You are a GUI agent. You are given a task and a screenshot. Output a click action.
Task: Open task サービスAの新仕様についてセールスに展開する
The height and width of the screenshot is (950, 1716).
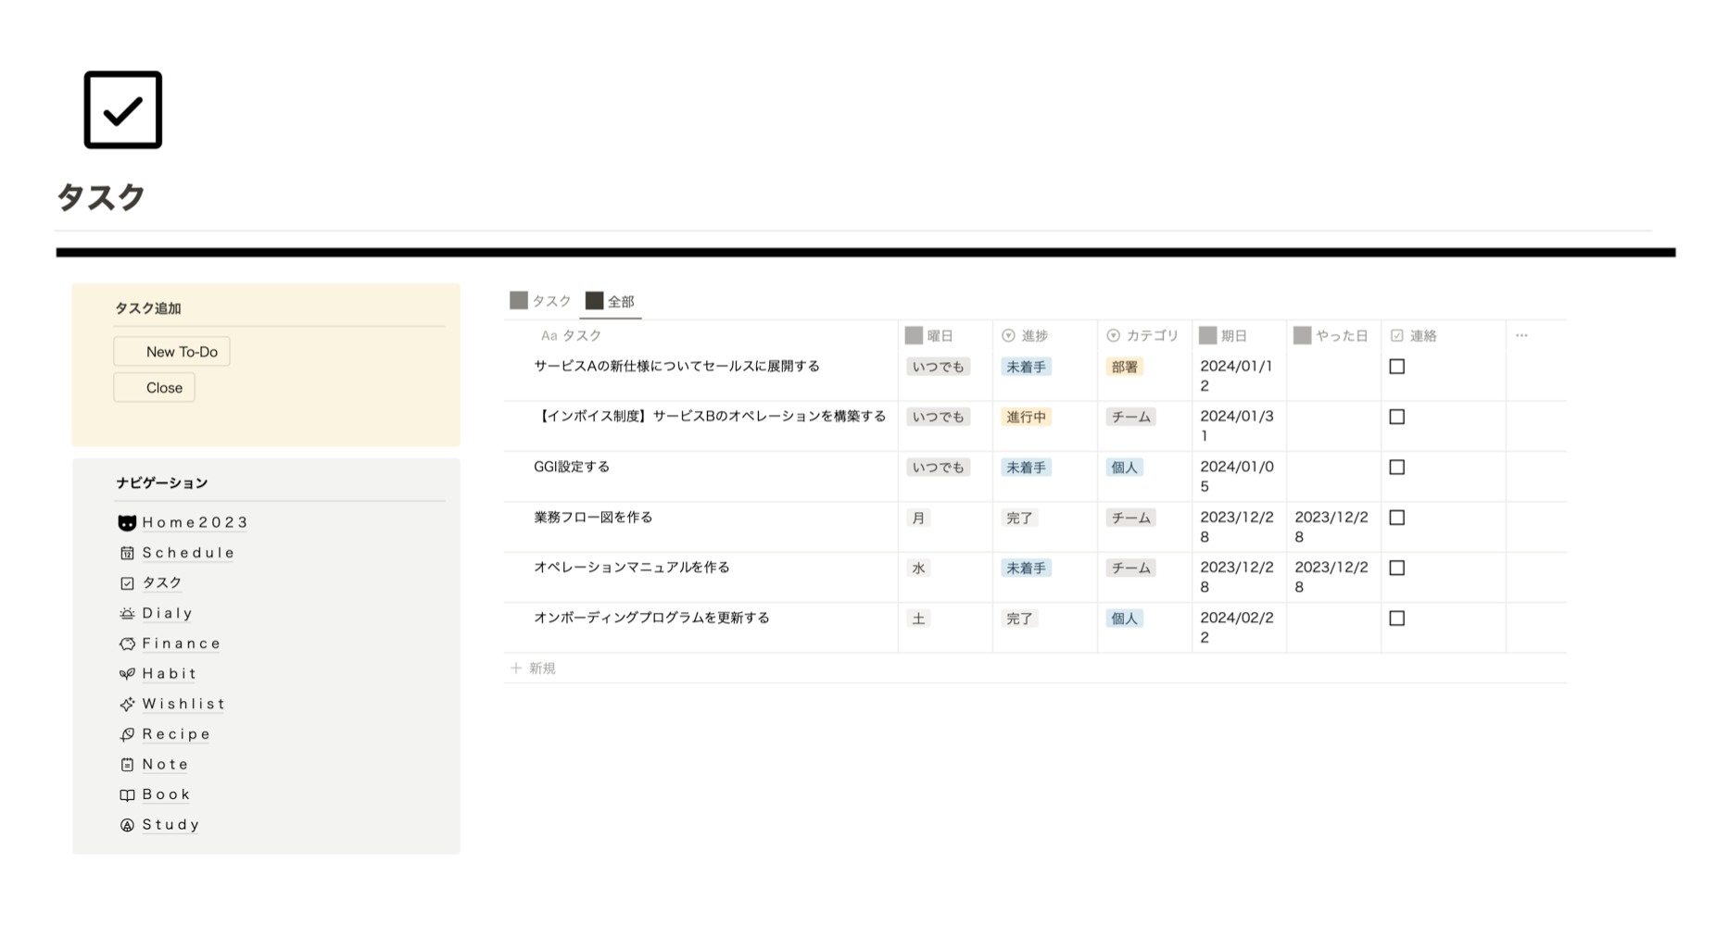coord(676,366)
